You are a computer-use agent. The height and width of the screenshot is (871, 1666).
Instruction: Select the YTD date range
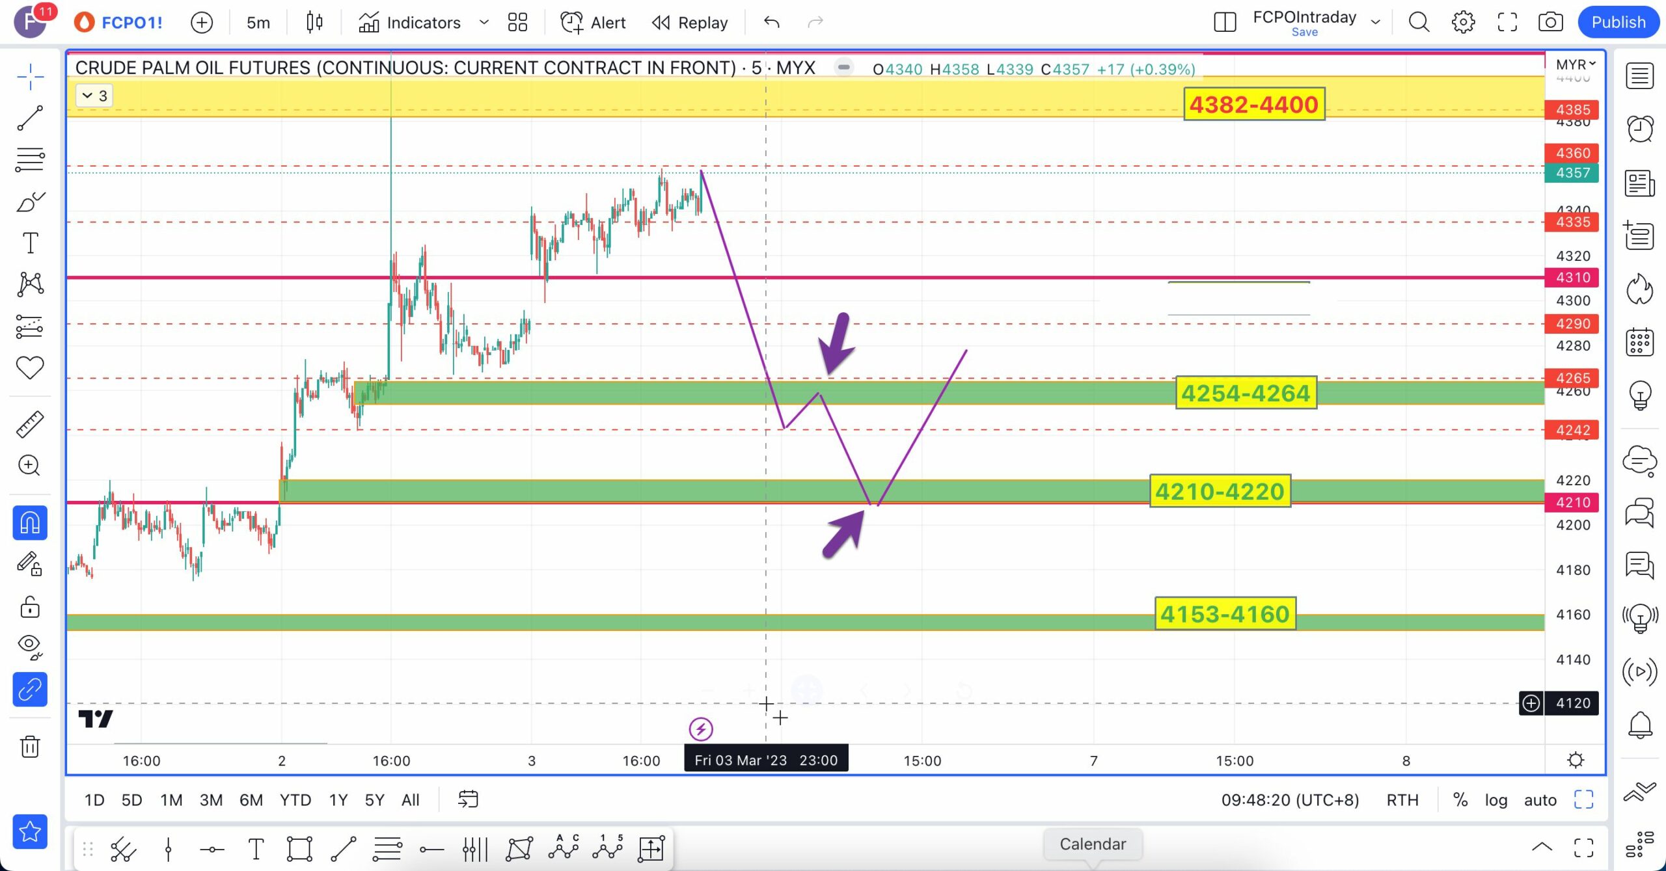click(295, 800)
